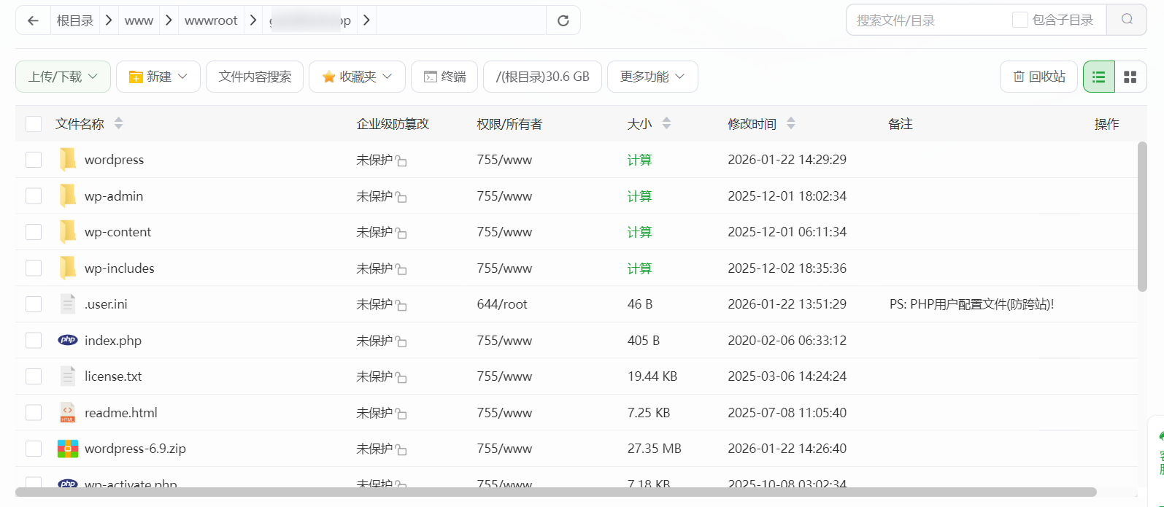This screenshot has width=1164, height=507.
Task: Click the search magnifier button
Action: (1127, 20)
